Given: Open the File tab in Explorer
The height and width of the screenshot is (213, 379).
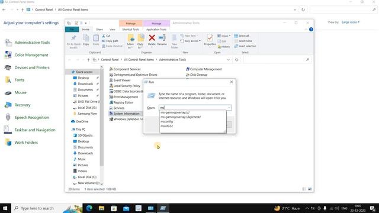Looking at the screenshot, I should point(72,30).
